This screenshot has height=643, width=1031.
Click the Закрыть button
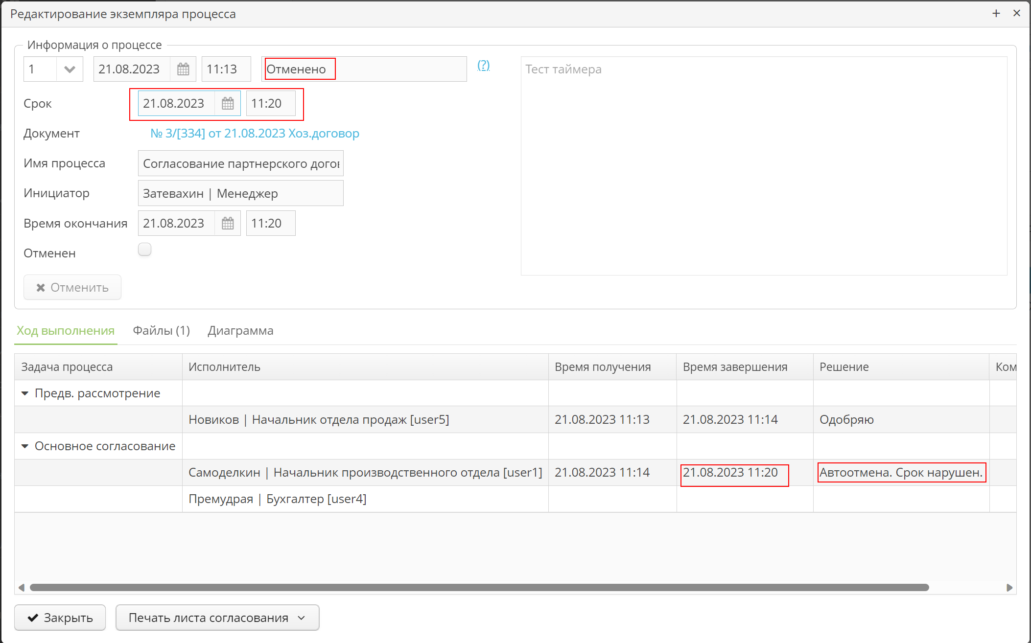click(60, 618)
